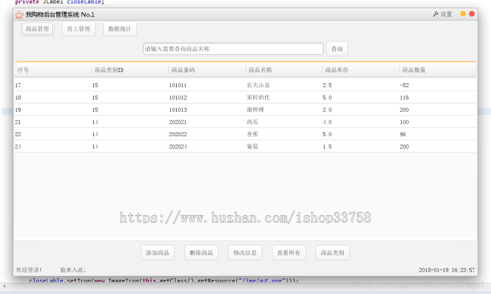The image size is (491, 294).
Task: Click the 欢迎登录! status text
Action: [29, 269]
